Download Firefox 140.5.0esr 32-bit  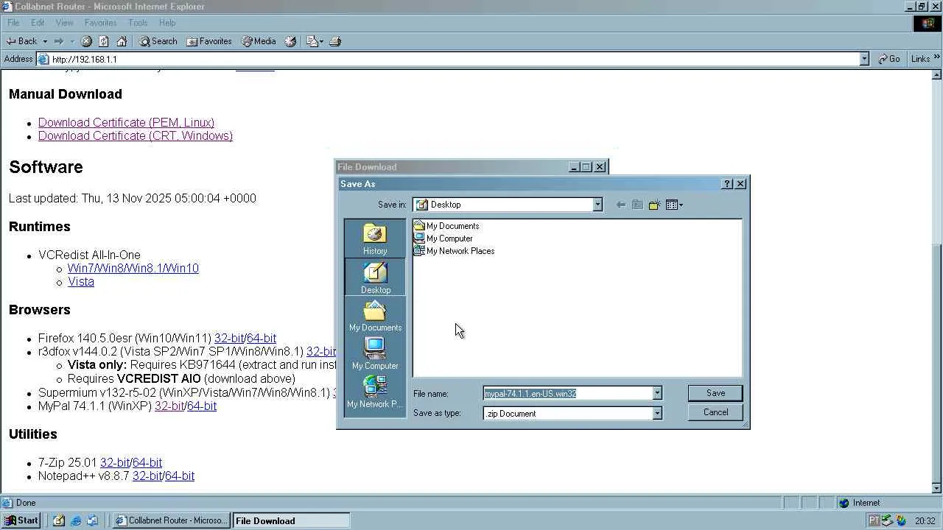click(x=229, y=338)
